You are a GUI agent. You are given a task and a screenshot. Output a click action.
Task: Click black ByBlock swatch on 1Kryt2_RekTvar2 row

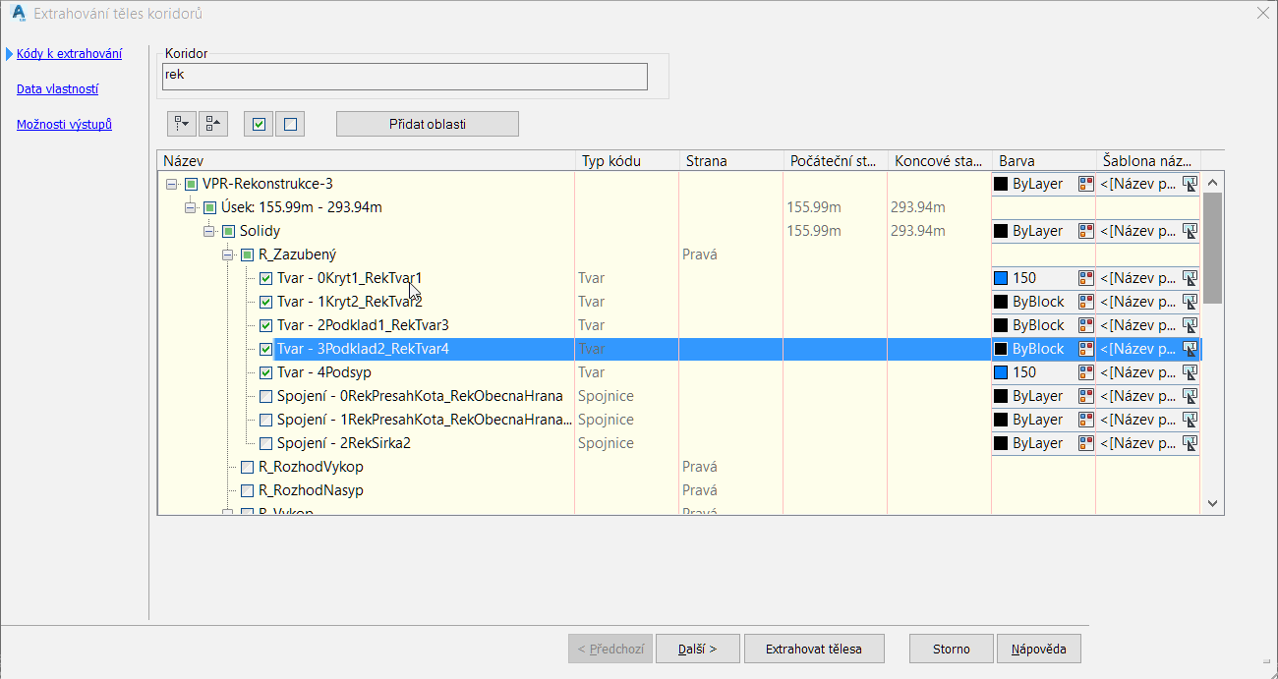(x=1001, y=302)
